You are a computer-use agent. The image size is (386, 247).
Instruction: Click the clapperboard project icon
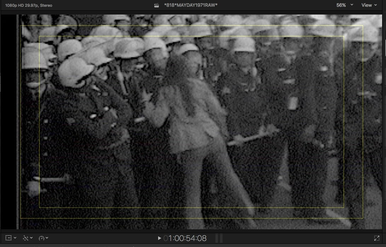156,5
